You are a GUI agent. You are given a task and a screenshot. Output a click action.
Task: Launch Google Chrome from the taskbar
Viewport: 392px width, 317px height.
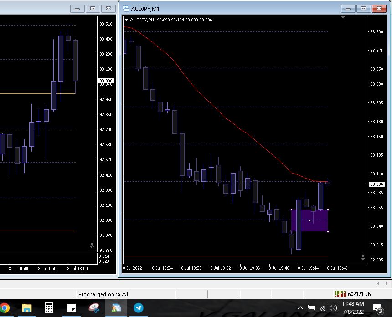coord(5,307)
